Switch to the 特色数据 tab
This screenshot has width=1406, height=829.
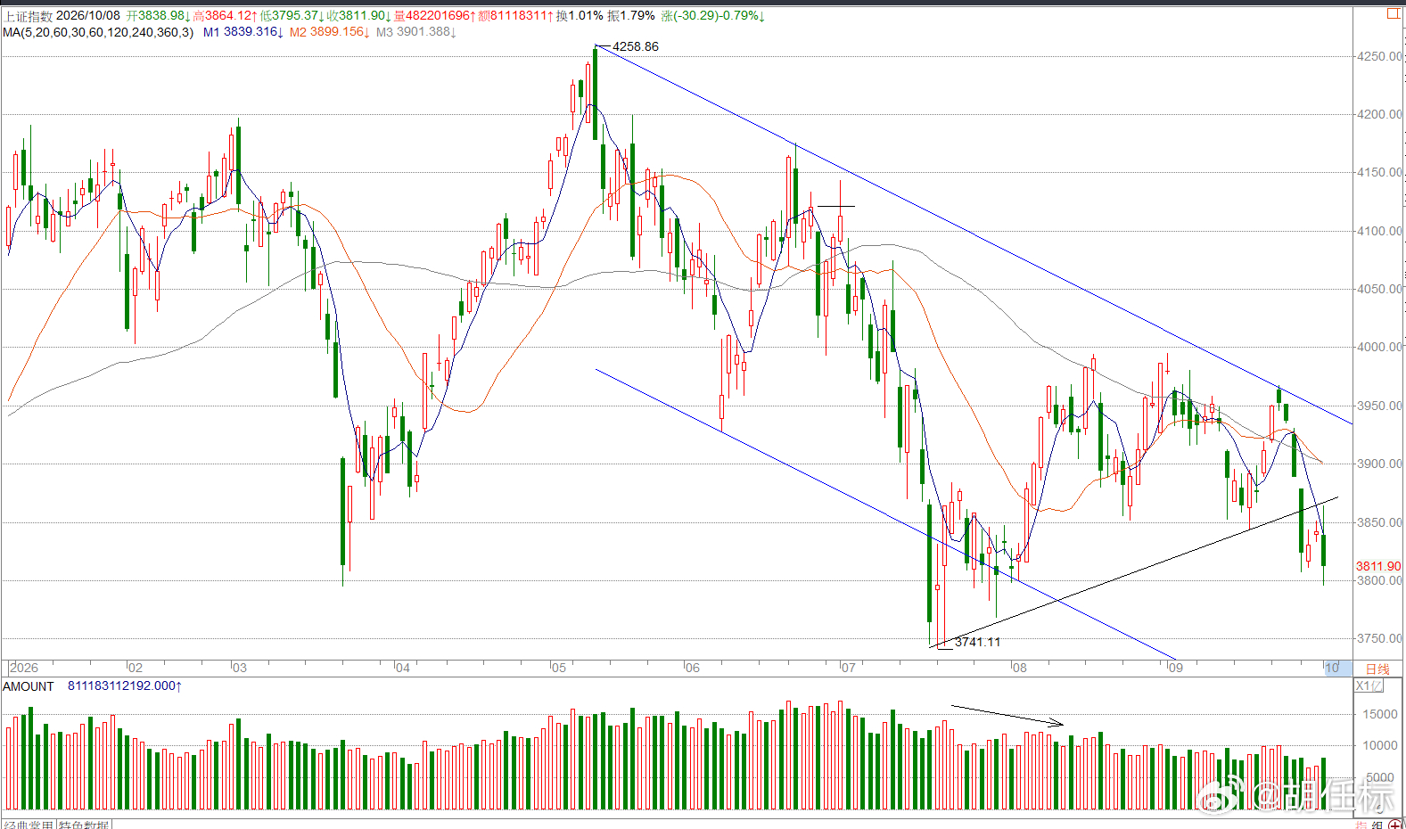(84, 825)
